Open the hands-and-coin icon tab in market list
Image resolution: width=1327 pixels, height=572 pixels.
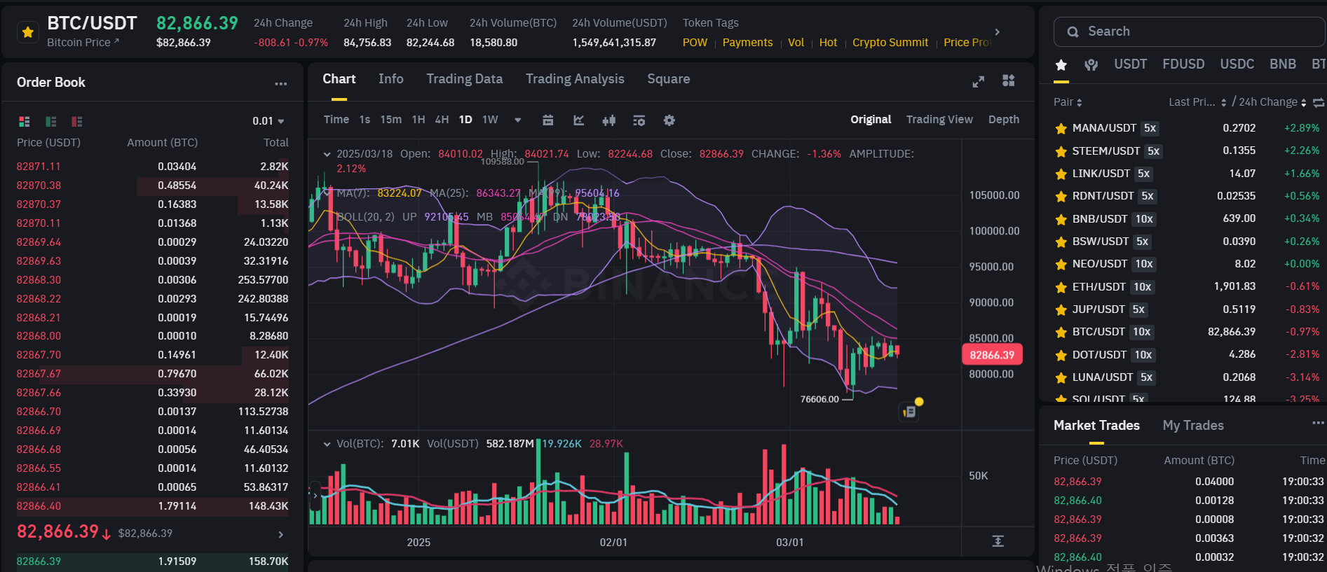coord(1091,65)
